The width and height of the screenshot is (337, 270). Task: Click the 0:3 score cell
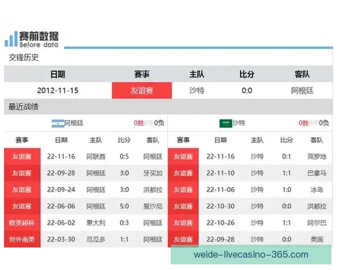[124, 223]
